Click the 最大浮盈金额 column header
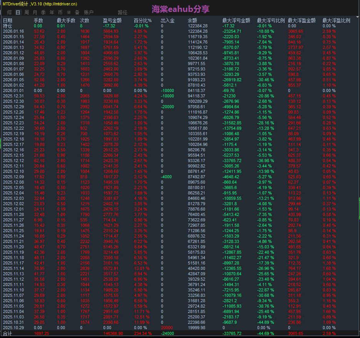This screenshot has height=338, width=360. (x=302, y=20)
